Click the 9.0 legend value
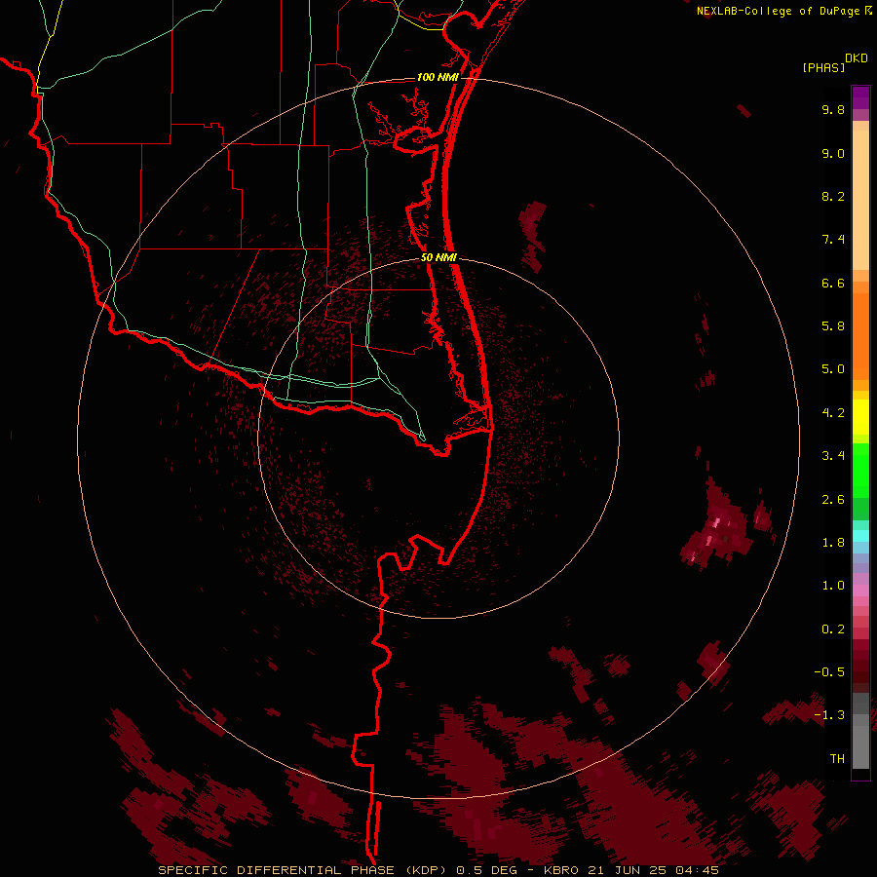This screenshot has height=877, width=877. (833, 153)
